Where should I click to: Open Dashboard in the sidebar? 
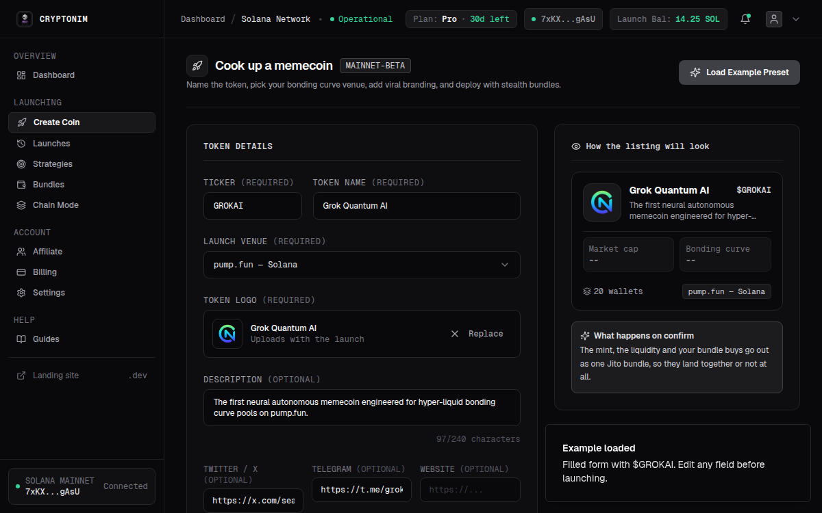pos(82,75)
